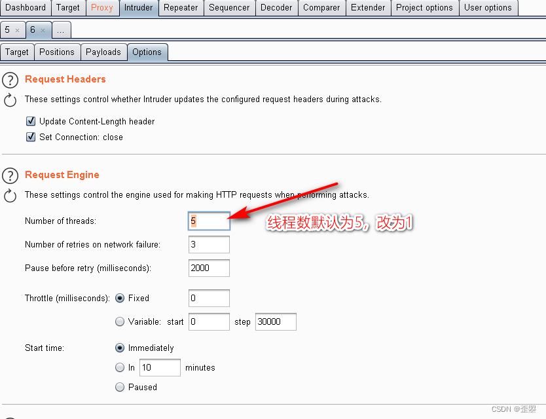
Task: Focus Variable throttle step field
Action: click(276, 322)
